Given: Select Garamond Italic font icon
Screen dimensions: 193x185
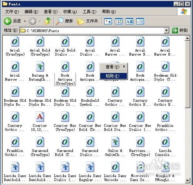Looking at the screenshot, I should point(90,142).
